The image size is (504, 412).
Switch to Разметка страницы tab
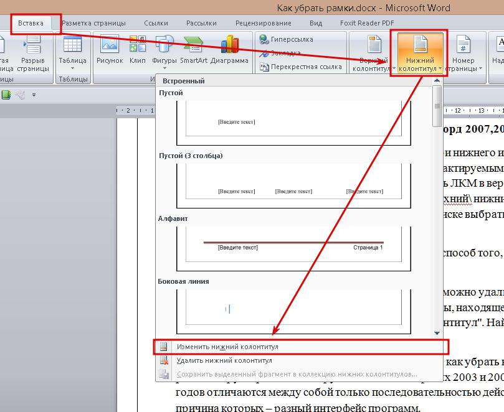(94, 24)
